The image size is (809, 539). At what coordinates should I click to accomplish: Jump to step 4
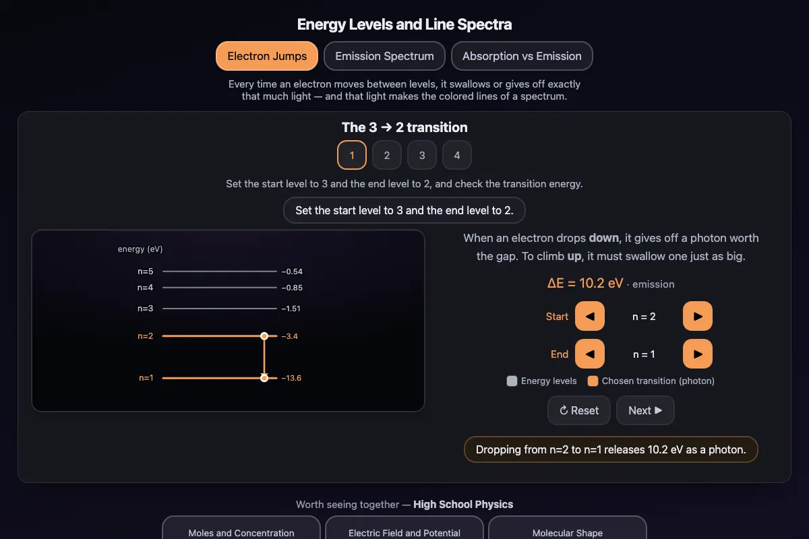(457, 155)
